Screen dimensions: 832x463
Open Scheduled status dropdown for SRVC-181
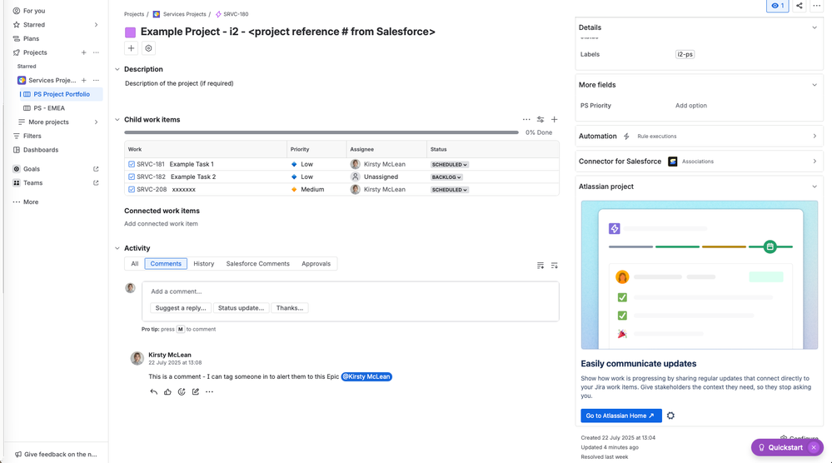[x=449, y=165]
